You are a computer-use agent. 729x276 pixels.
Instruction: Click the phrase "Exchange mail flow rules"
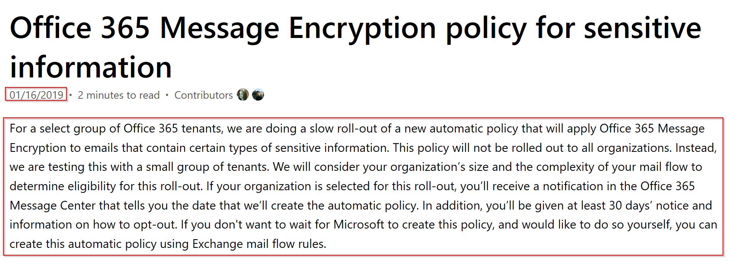[x=258, y=244]
